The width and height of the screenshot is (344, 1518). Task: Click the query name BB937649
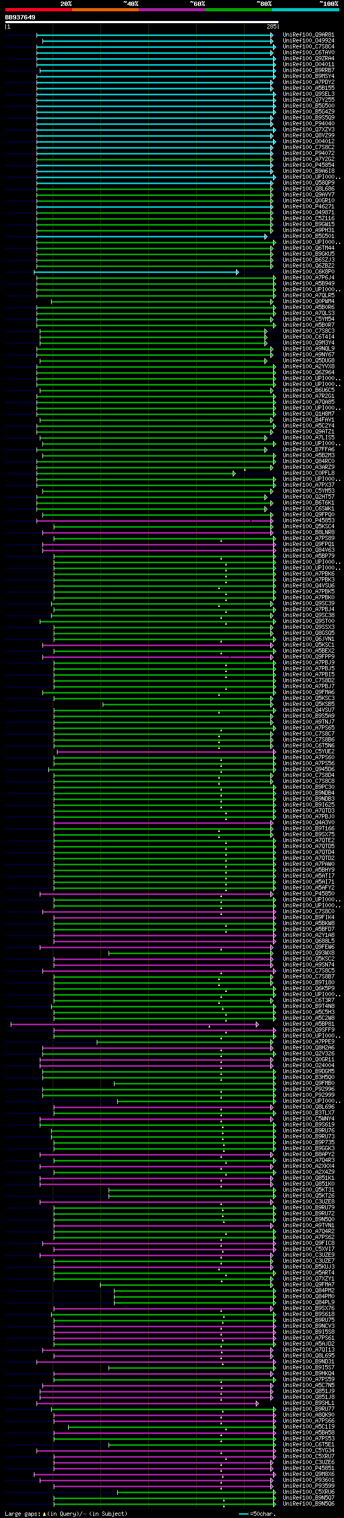(x=20, y=18)
